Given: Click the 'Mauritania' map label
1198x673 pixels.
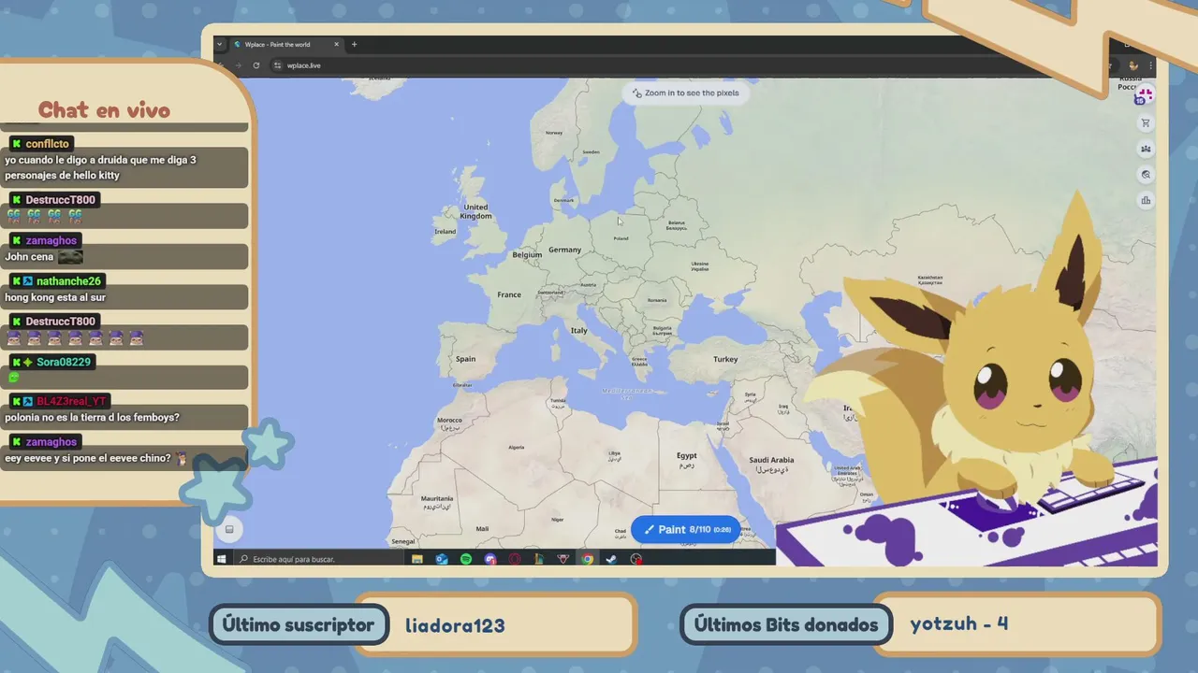Looking at the screenshot, I should click(437, 499).
